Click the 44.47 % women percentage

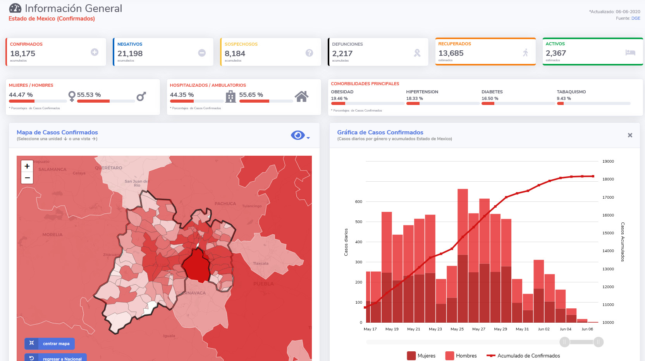coord(21,95)
